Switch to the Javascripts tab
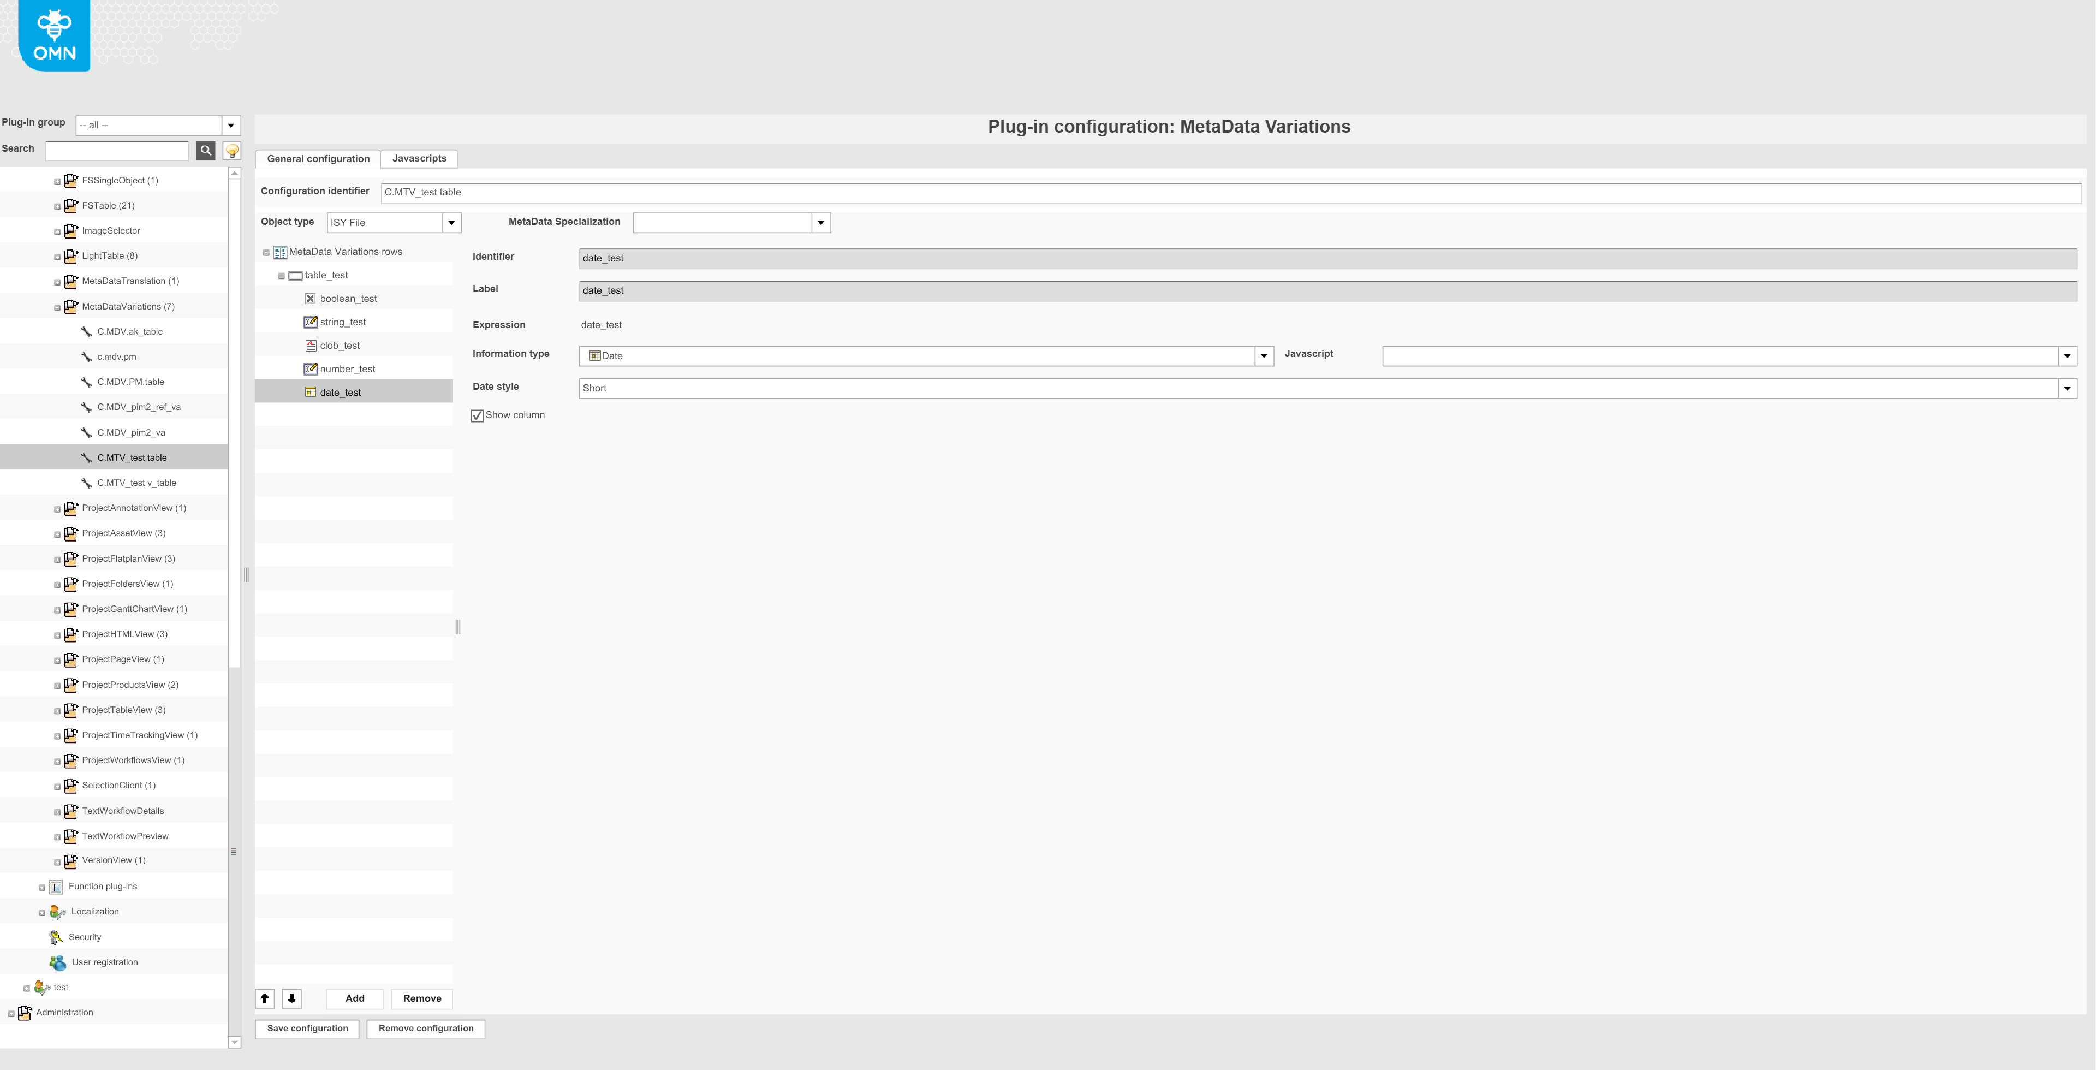This screenshot has height=1070, width=2096. tap(419, 159)
